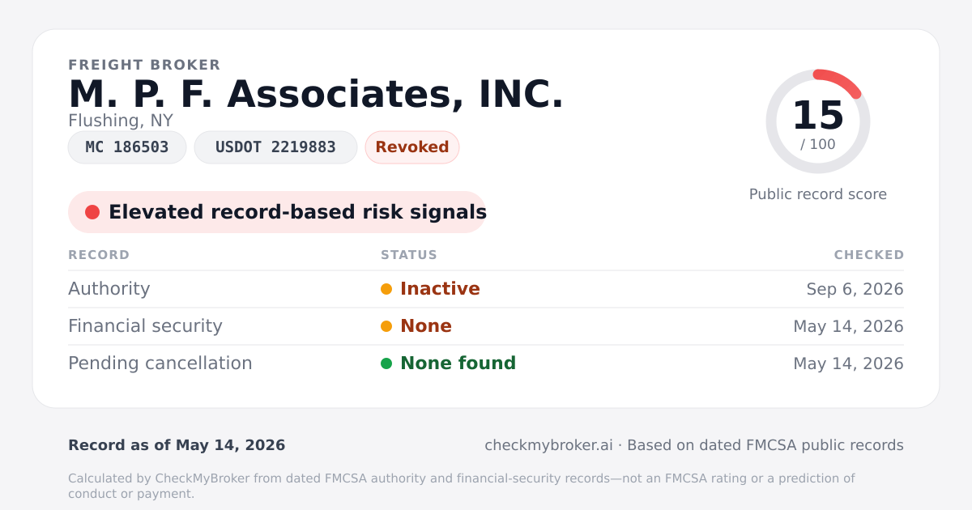Click the Sep 6, 2026 checked date
This screenshot has width=972, height=510.
[x=855, y=289]
